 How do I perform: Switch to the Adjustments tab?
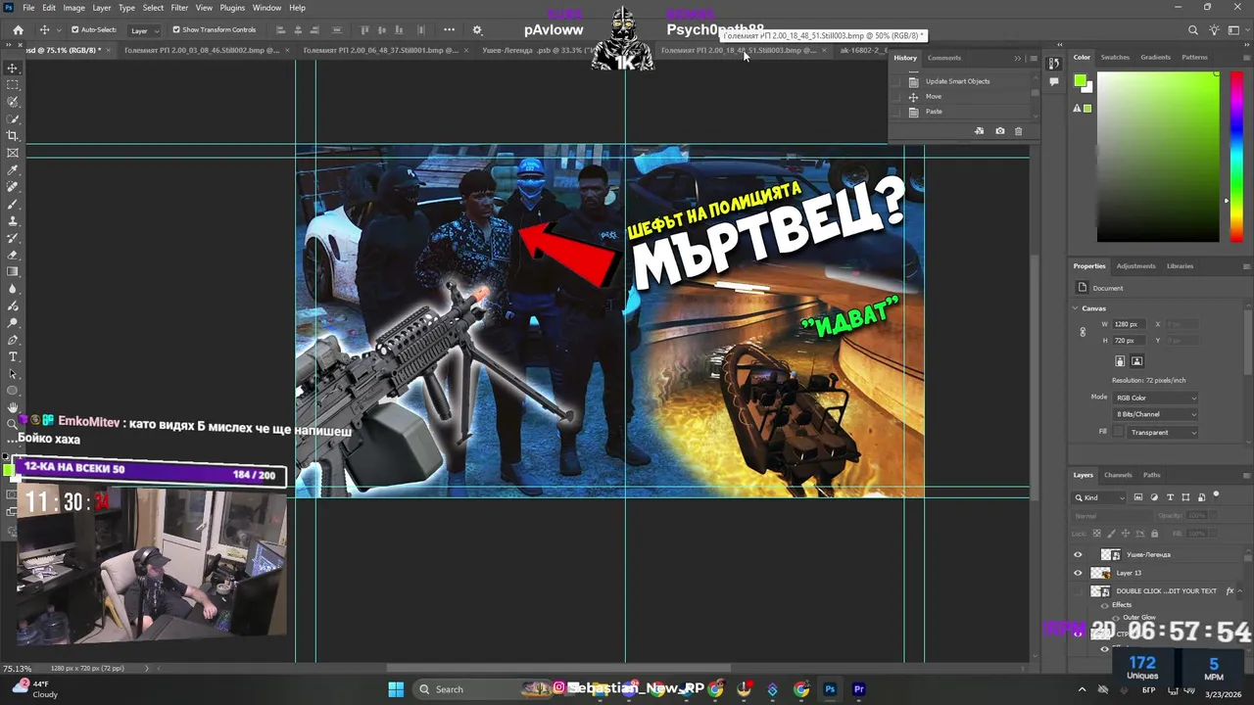click(x=1136, y=265)
